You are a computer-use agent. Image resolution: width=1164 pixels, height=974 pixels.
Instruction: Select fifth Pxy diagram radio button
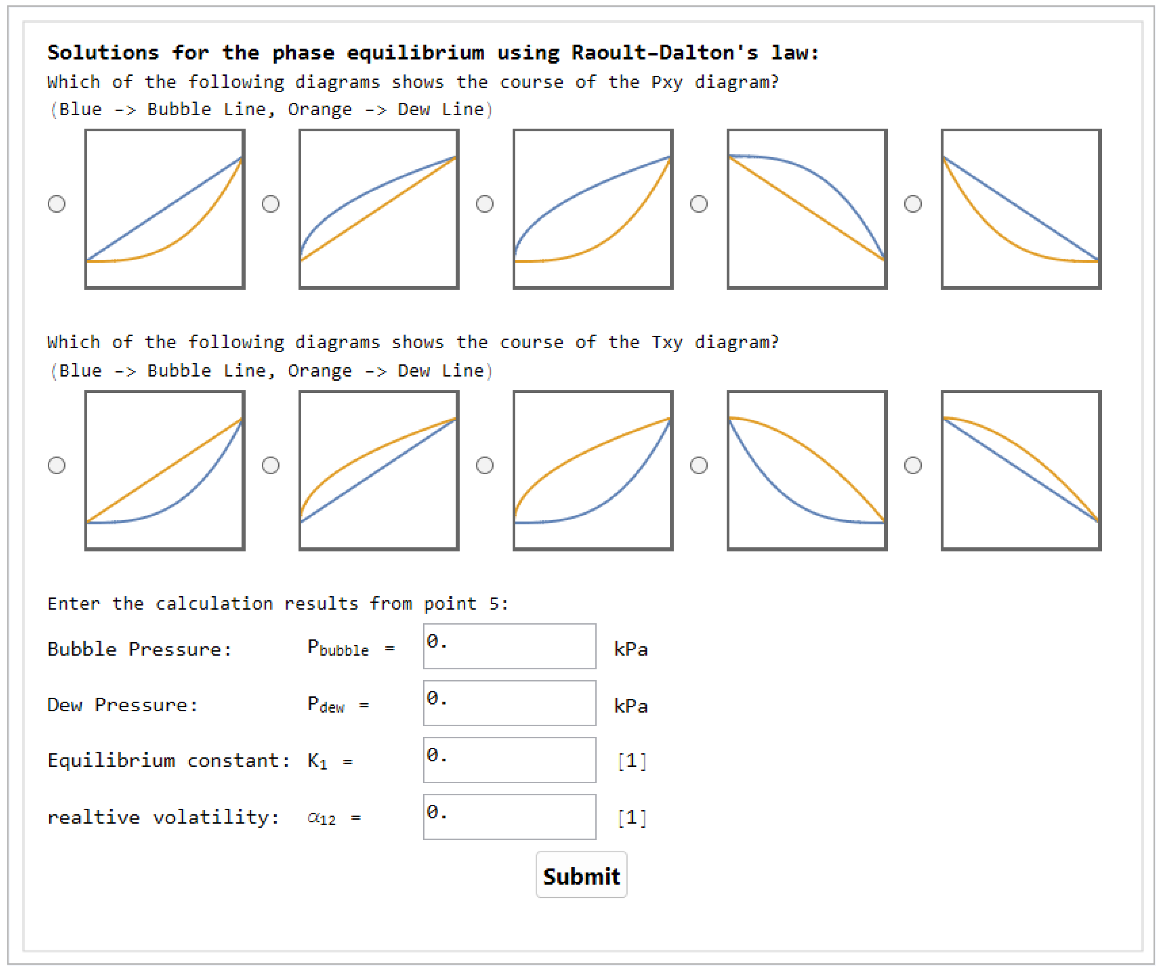coord(912,204)
